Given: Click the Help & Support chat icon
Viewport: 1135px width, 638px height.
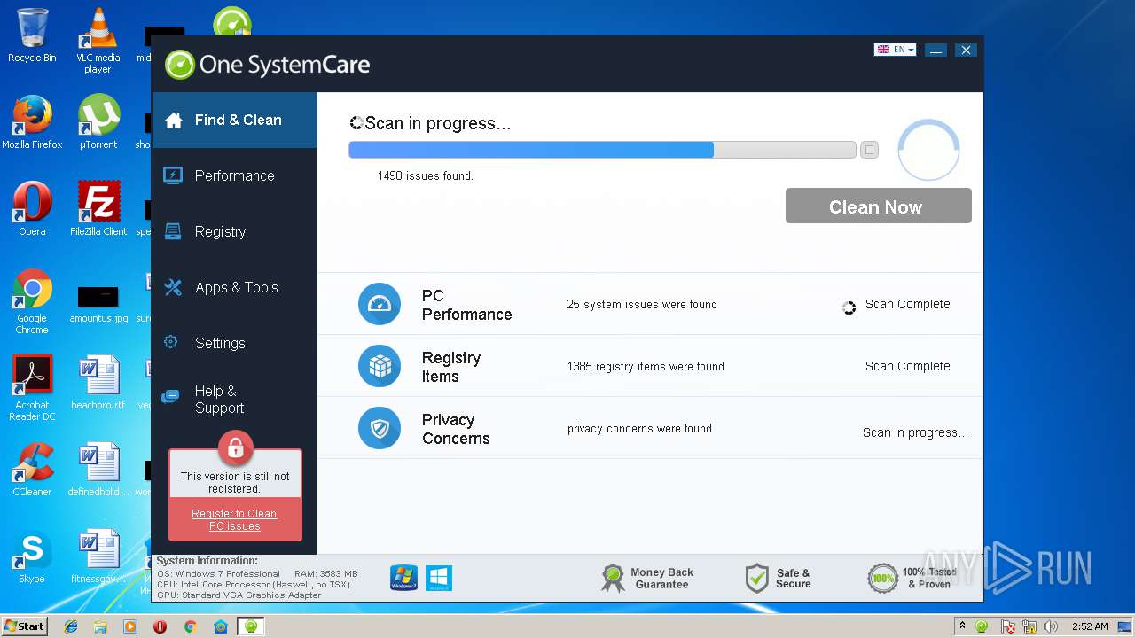Looking at the screenshot, I should (x=171, y=397).
